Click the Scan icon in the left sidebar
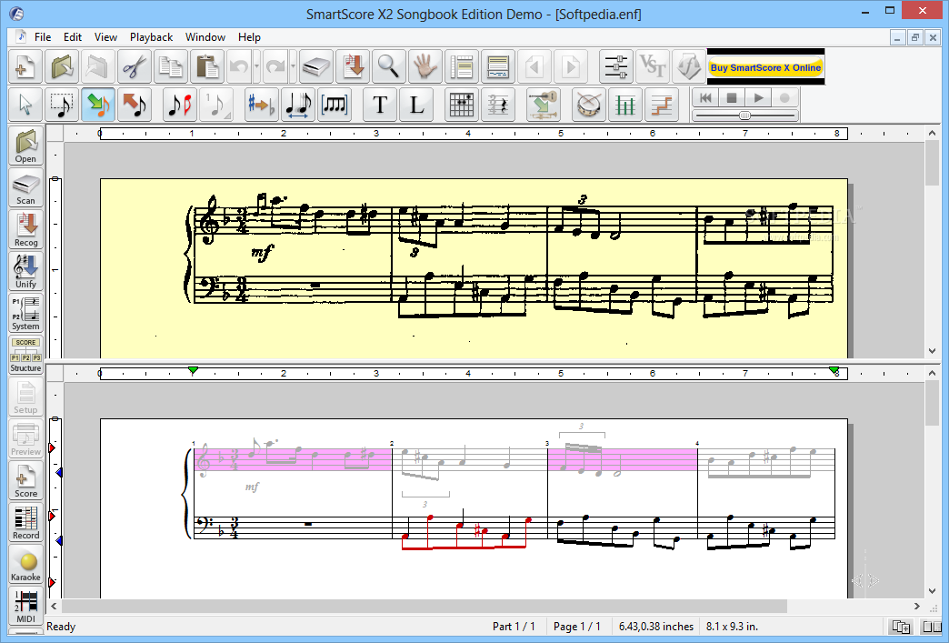 click(x=25, y=187)
